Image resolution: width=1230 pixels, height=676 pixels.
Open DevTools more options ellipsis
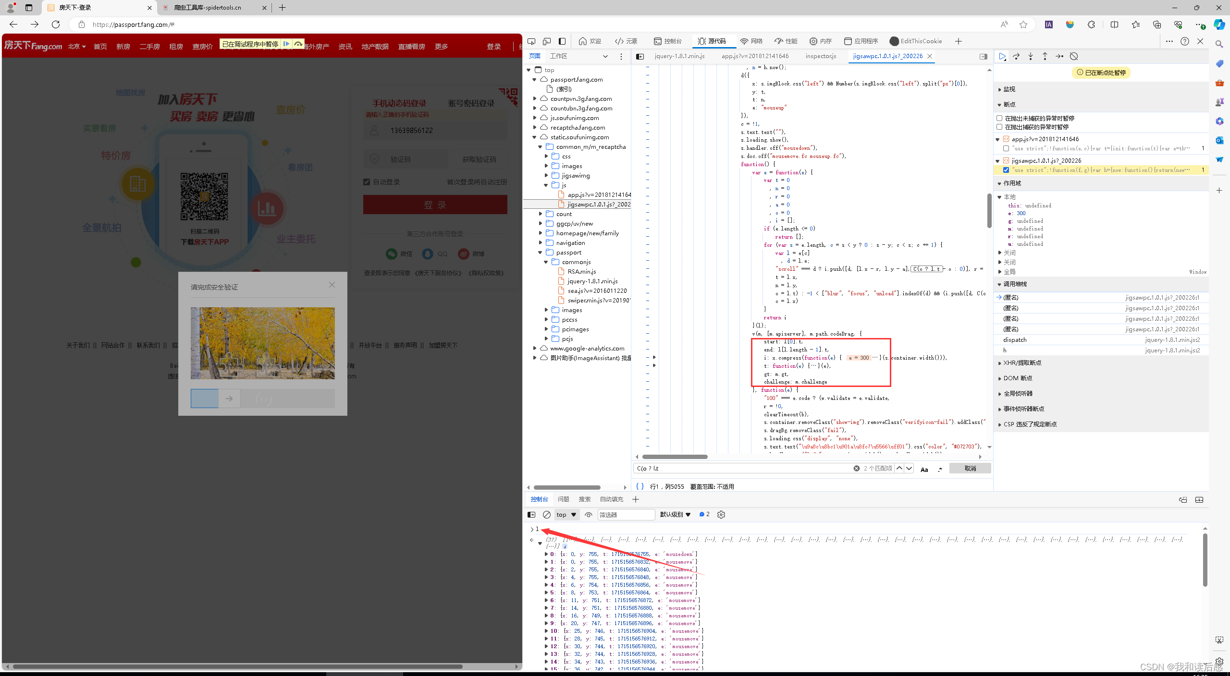point(1169,41)
